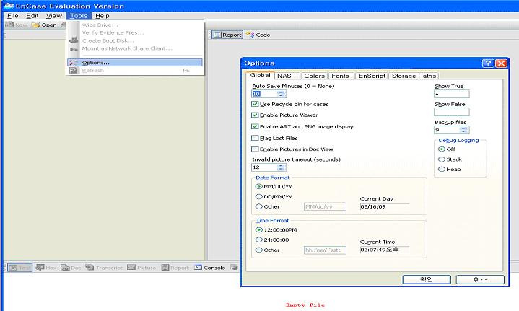Open the Tools menu

pos(79,16)
